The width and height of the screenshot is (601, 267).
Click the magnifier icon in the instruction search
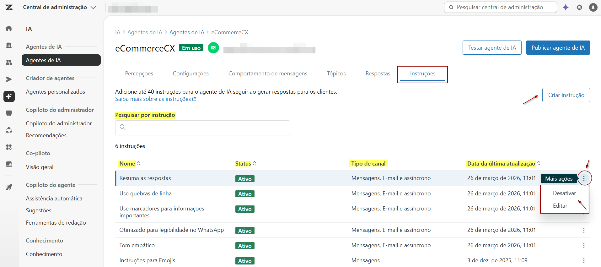click(x=123, y=127)
